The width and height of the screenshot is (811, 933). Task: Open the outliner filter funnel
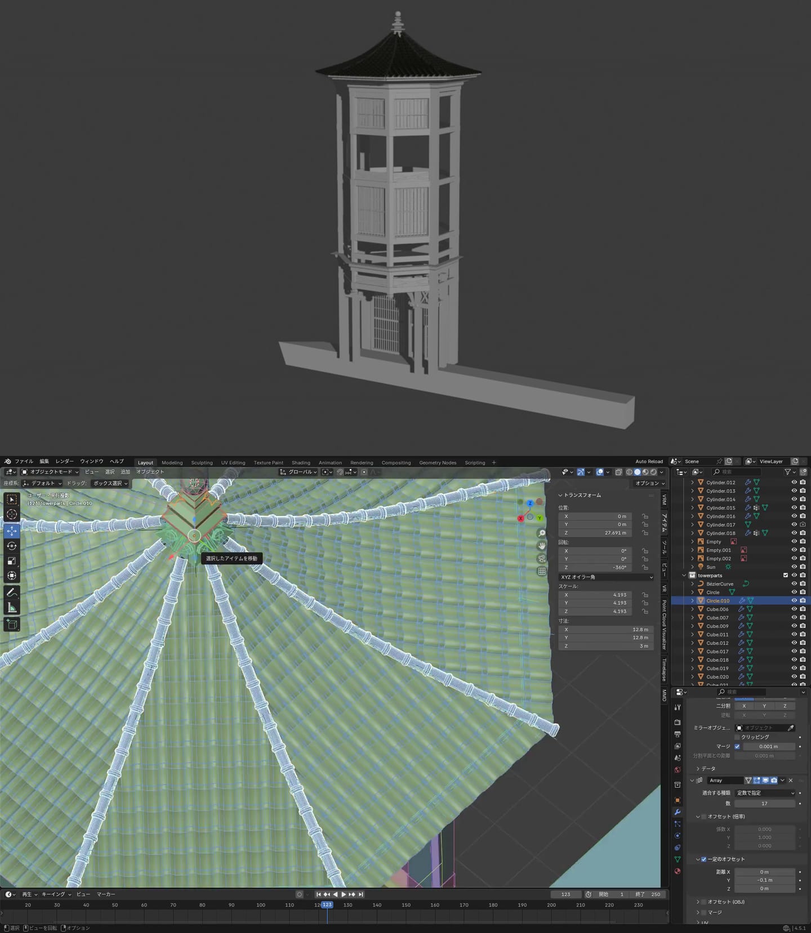pos(787,472)
